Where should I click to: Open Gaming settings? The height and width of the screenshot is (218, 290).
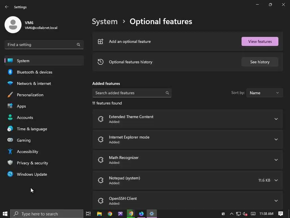coord(44,140)
